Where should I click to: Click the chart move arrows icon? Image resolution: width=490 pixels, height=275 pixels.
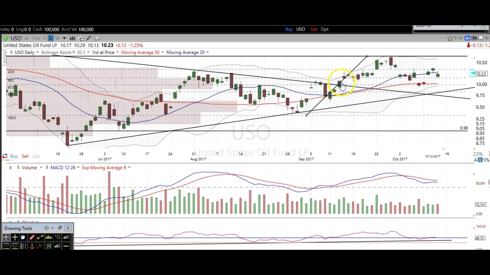pos(487,38)
